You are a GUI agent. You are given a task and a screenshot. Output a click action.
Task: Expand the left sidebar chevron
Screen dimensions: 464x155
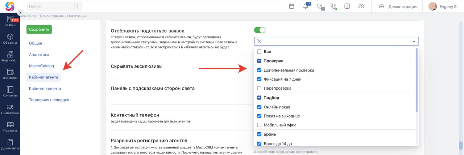20,12
